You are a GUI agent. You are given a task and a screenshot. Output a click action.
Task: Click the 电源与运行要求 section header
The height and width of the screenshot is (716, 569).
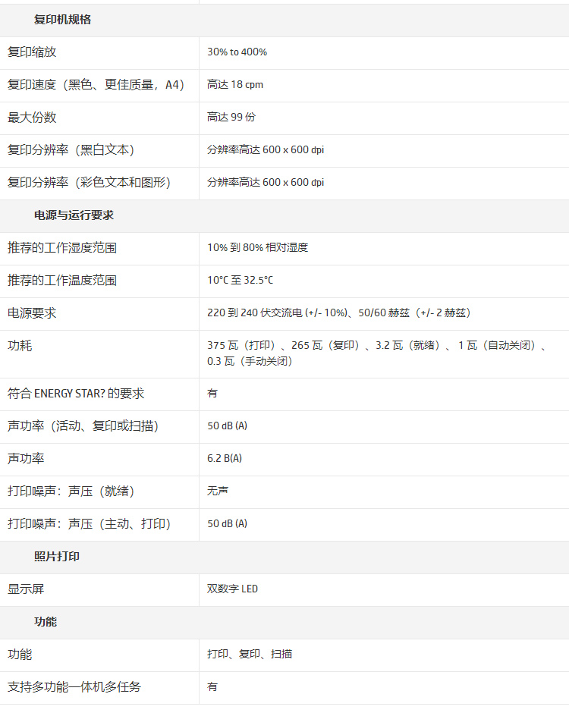coord(74,215)
